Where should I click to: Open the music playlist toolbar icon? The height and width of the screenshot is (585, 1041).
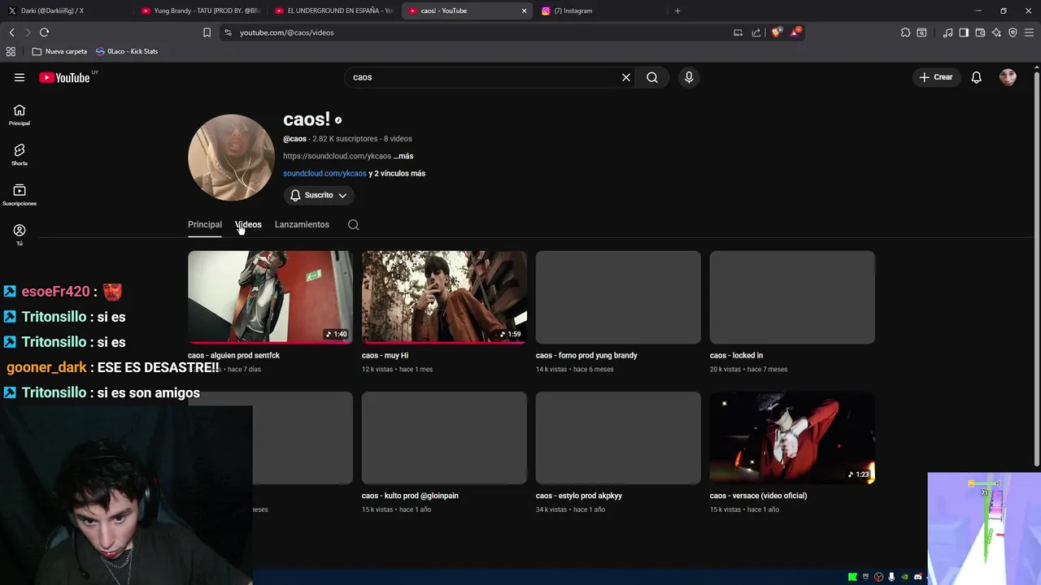point(947,32)
